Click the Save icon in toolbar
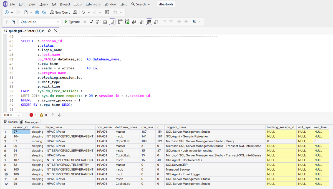Viewport: 333px width, 189px height. [37, 12]
